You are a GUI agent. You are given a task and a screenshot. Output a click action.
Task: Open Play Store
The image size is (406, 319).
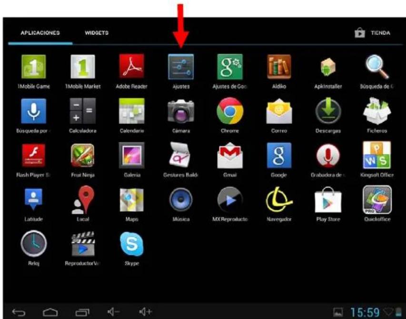(x=328, y=200)
